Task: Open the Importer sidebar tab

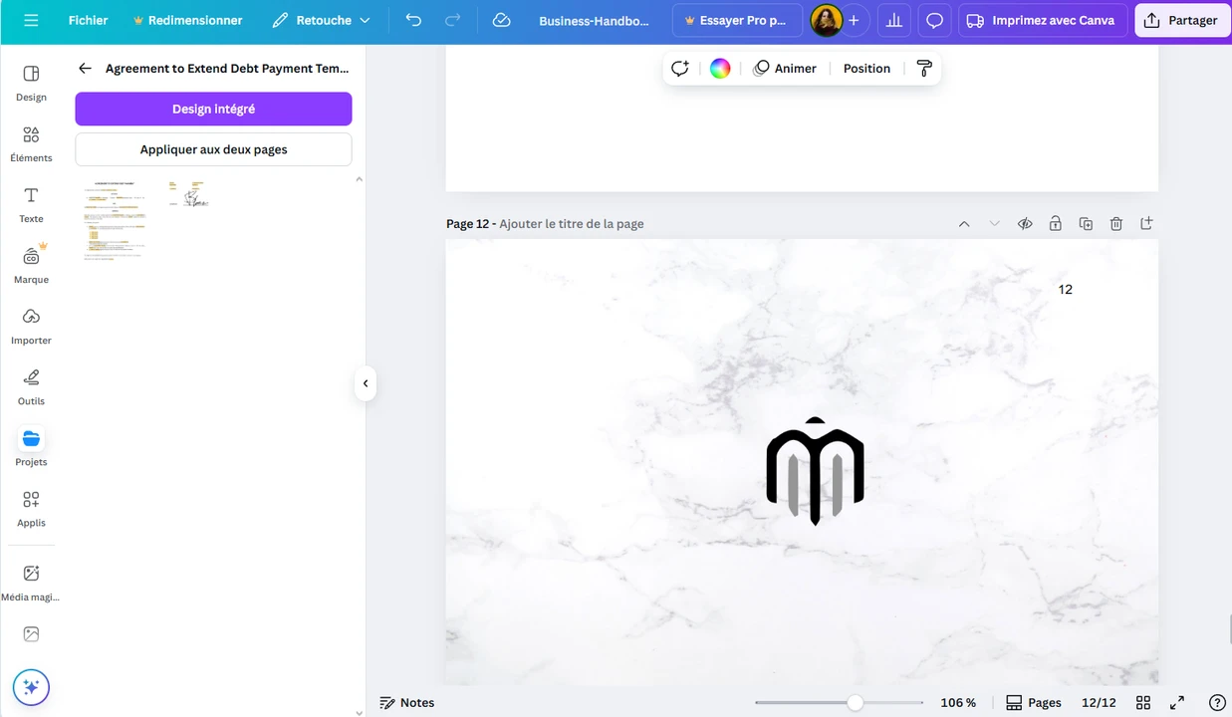Action: pos(31,326)
